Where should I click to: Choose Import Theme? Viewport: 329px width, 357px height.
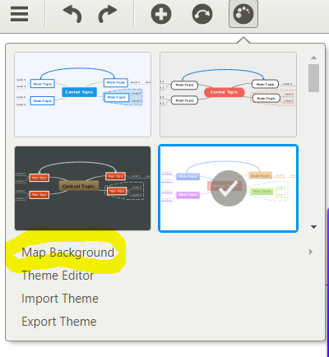60,299
